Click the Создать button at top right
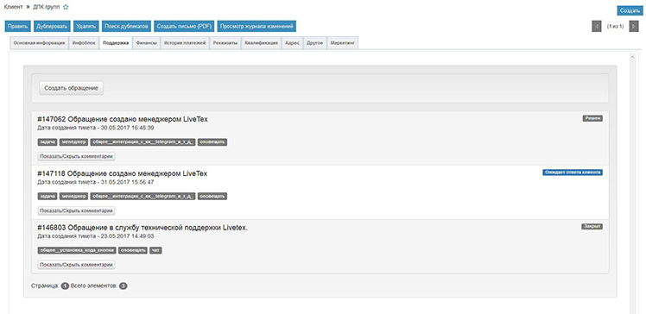This screenshot has height=314, width=646. pyautogui.click(x=630, y=11)
